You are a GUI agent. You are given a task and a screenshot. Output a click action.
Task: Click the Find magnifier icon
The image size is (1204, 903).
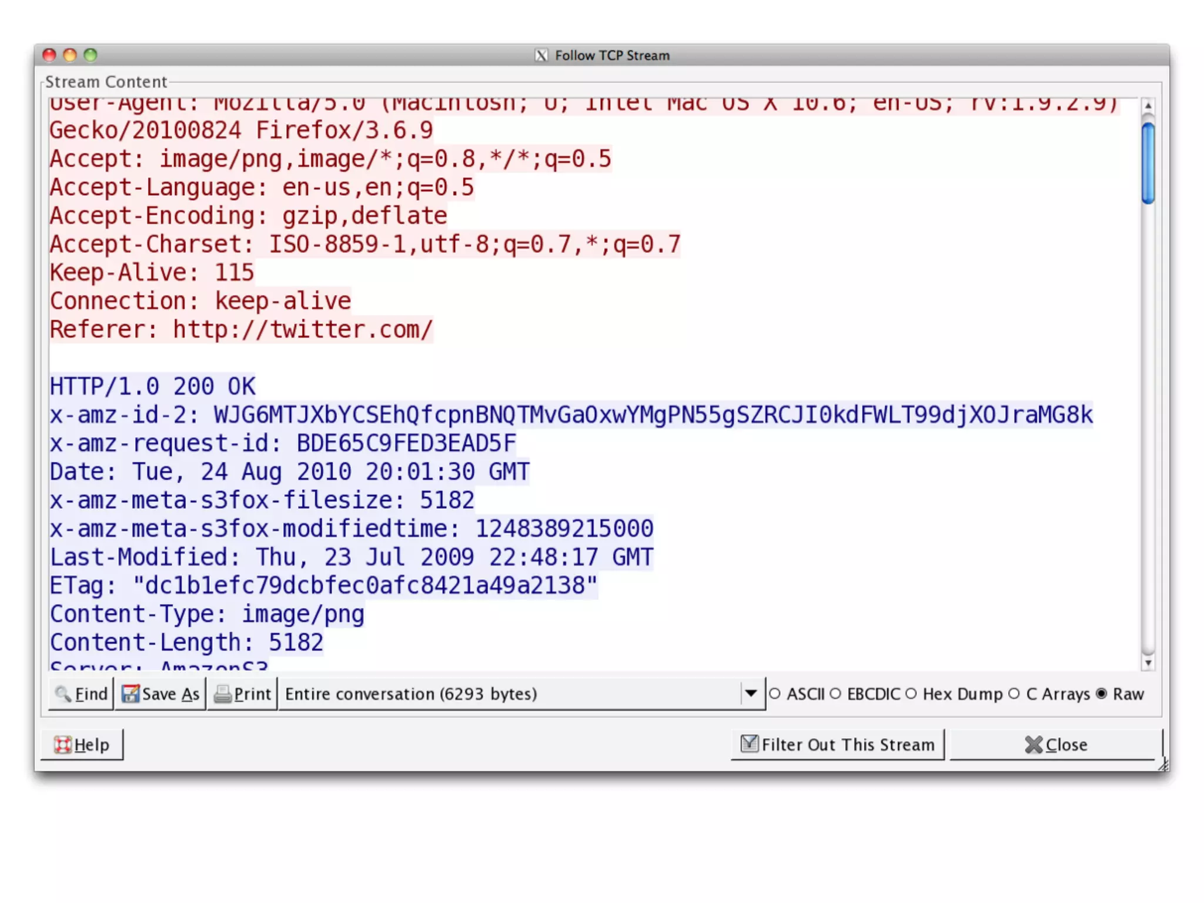click(x=63, y=694)
